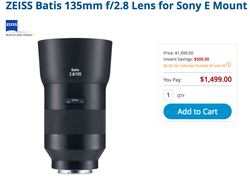Click the Batis 2.8/135 label on the lens
Image resolution: width=250 pixels, height=179 pixels.
pyautogui.click(x=75, y=72)
